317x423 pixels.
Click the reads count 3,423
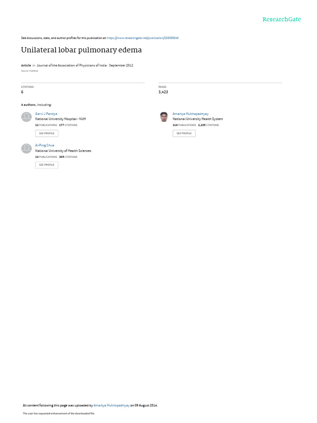tap(163, 92)
